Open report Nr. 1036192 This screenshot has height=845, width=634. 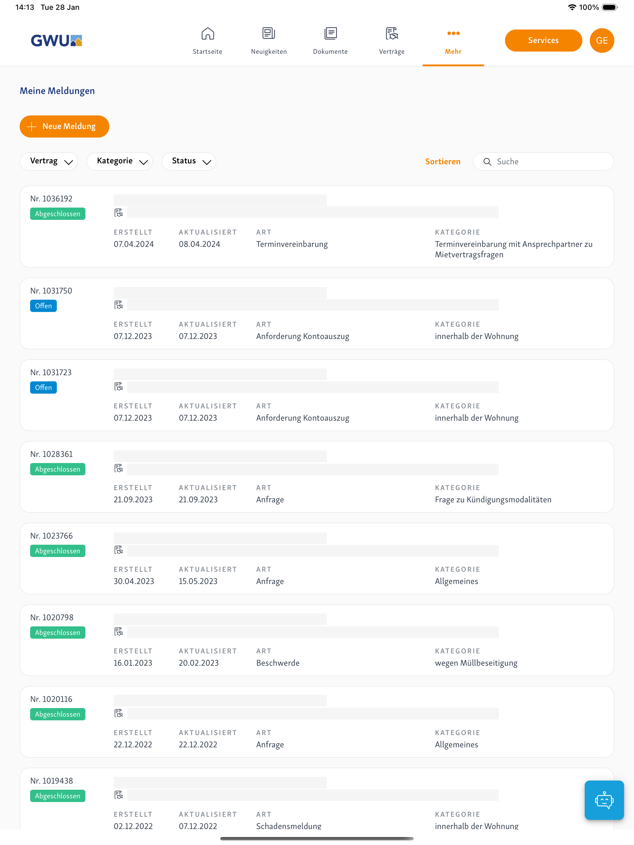317,227
